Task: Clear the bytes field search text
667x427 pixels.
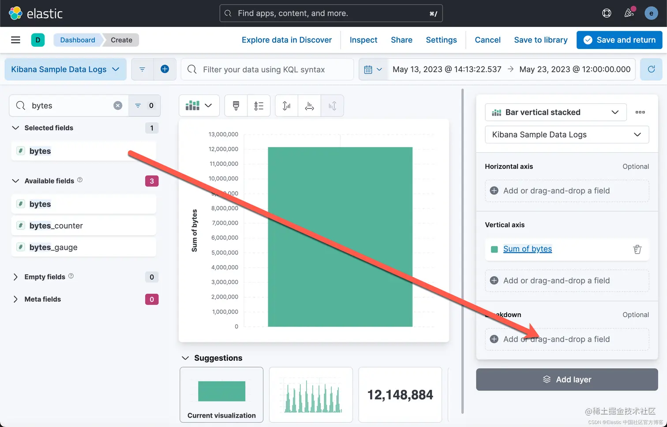Action: (x=118, y=105)
